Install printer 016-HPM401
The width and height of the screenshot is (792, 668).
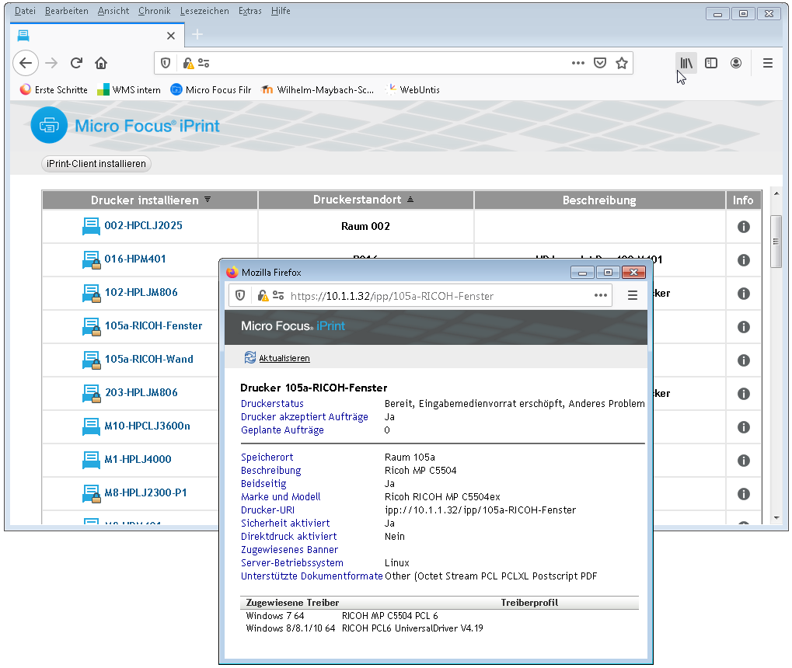pyautogui.click(x=135, y=259)
